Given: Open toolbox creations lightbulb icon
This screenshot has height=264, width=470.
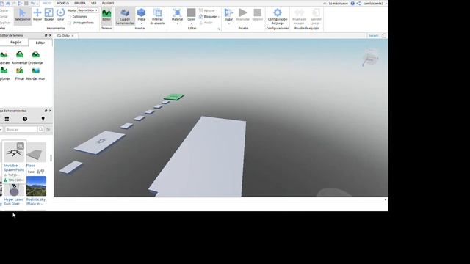Looking at the screenshot, I should click(x=43, y=119).
